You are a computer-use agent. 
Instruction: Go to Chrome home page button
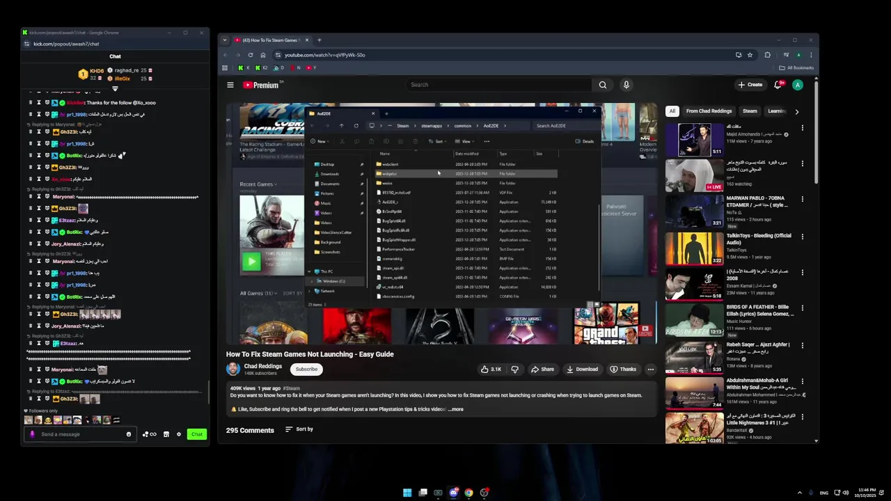(262, 55)
